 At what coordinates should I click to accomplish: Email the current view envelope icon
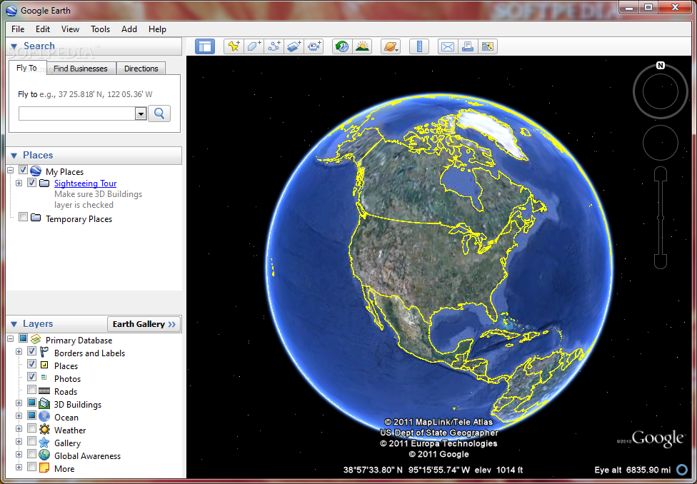click(448, 46)
